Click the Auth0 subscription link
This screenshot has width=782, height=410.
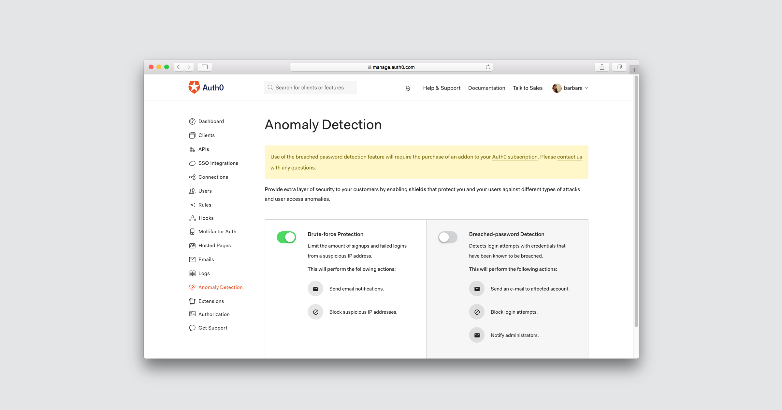514,157
